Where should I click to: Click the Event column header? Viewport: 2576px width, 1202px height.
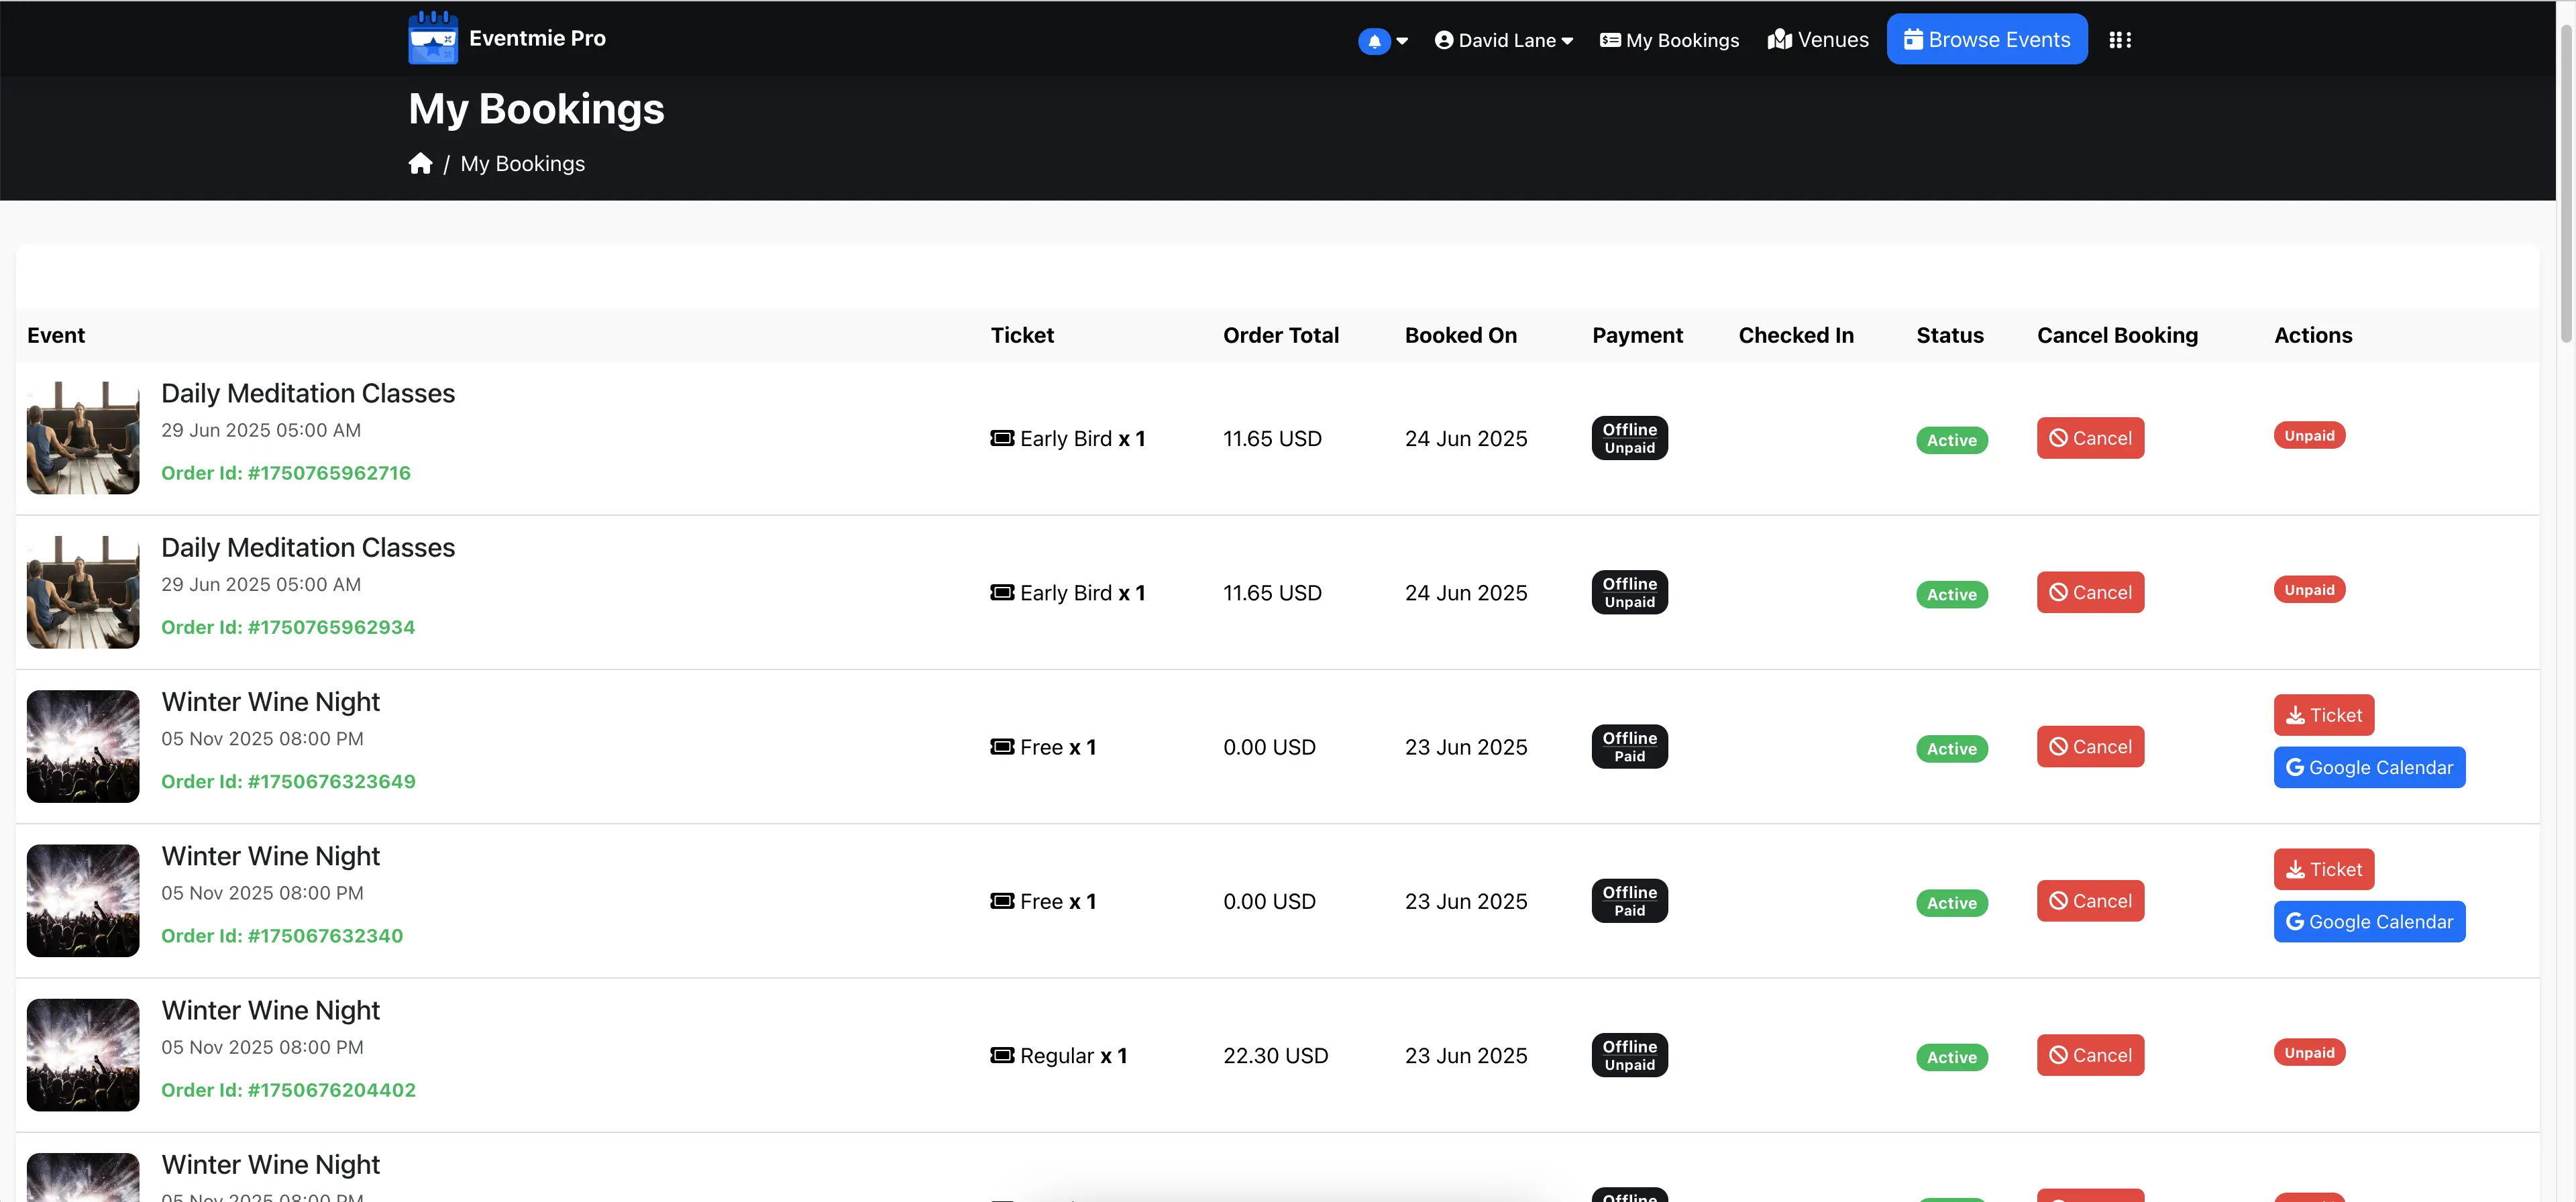click(x=56, y=336)
